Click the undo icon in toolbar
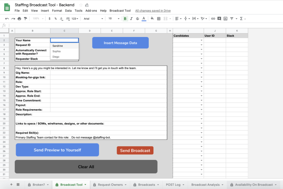The width and height of the screenshot is (283, 189). pos(7,18)
